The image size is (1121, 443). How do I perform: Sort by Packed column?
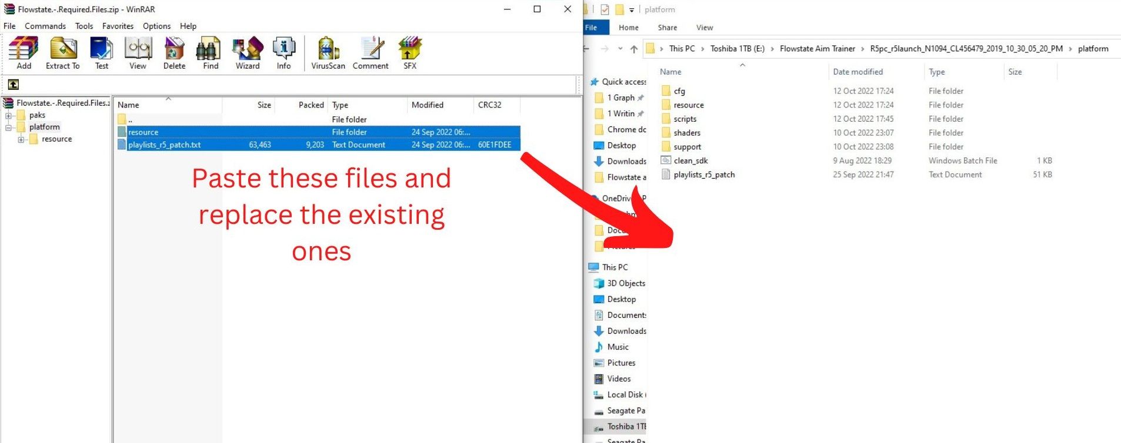(x=302, y=105)
